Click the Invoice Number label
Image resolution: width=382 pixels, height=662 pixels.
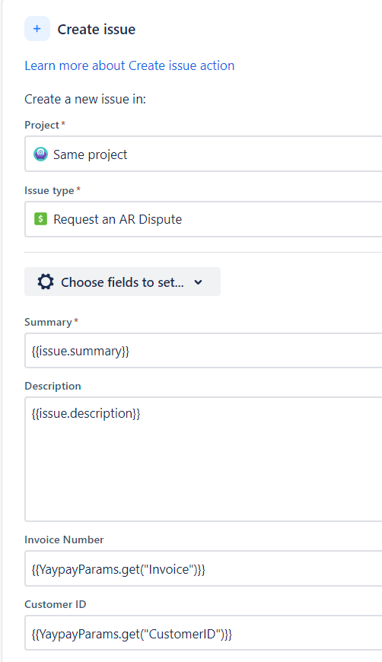click(x=64, y=539)
